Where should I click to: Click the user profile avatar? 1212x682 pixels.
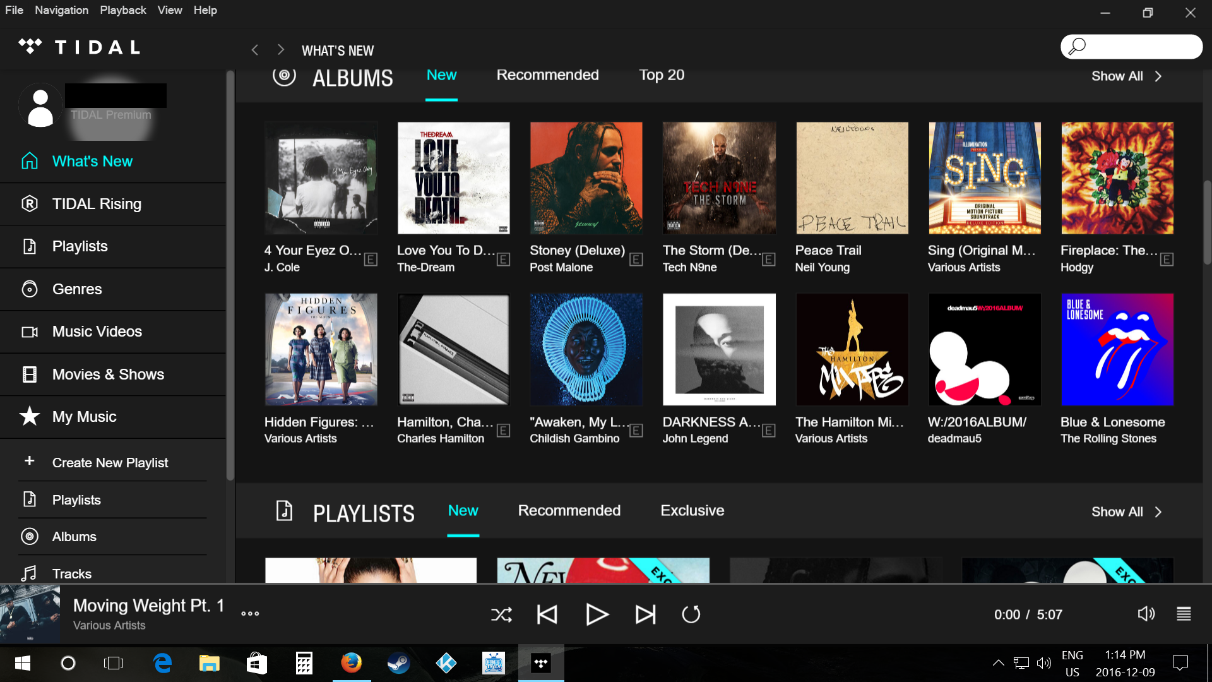40,105
